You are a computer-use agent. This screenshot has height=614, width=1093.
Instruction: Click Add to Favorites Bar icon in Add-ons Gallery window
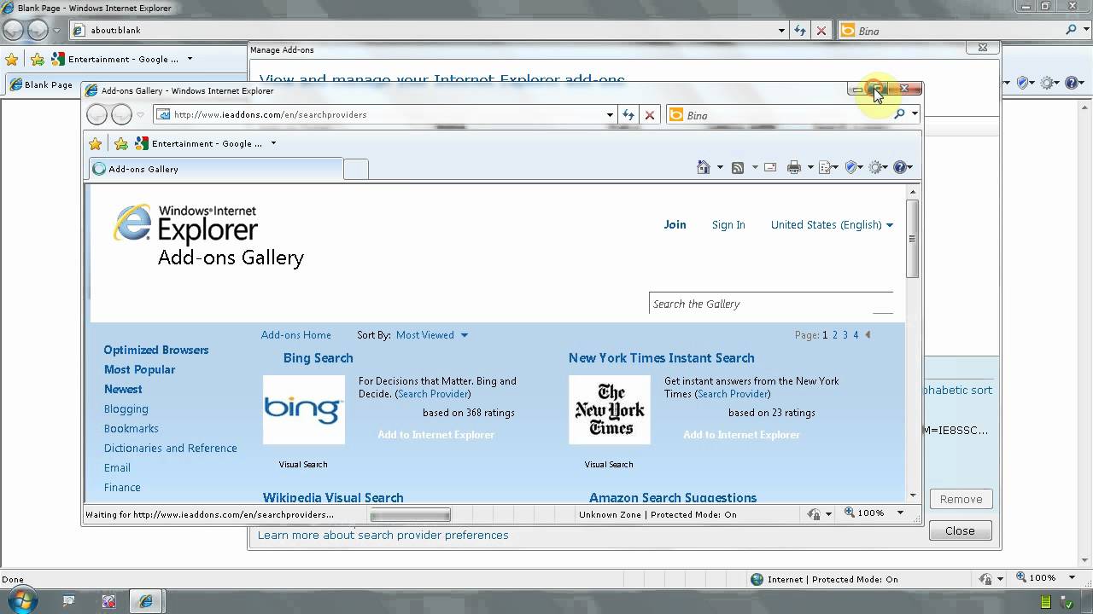121,143
